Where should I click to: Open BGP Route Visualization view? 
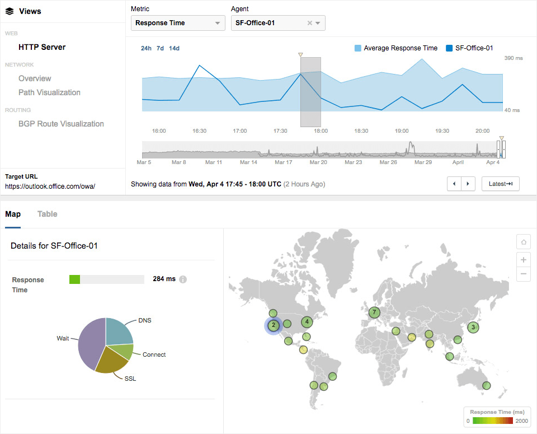click(x=61, y=124)
